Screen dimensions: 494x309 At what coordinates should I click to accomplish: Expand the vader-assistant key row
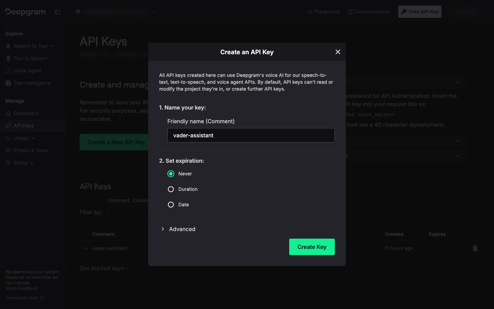(x=86, y=248)
